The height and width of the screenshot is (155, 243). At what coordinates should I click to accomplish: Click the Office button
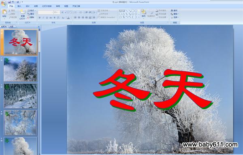pyautogui.click(x=3, y=3)
